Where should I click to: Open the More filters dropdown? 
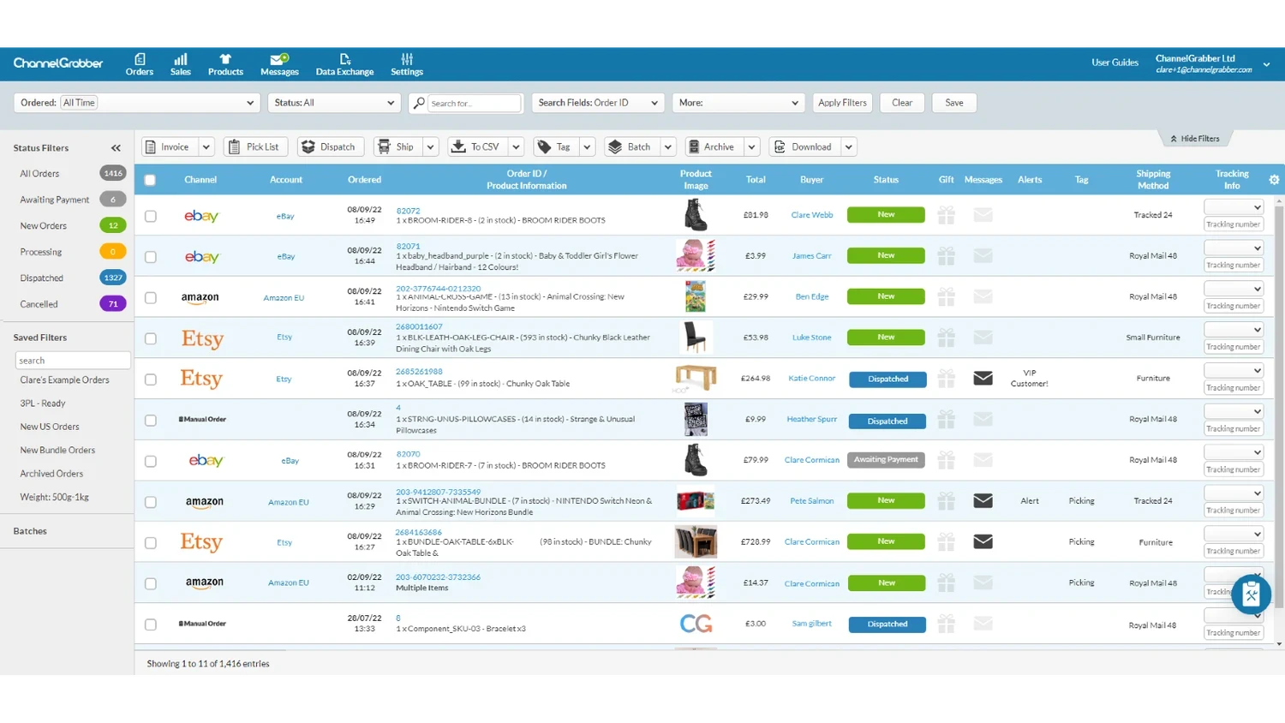[x=738, y=103]
